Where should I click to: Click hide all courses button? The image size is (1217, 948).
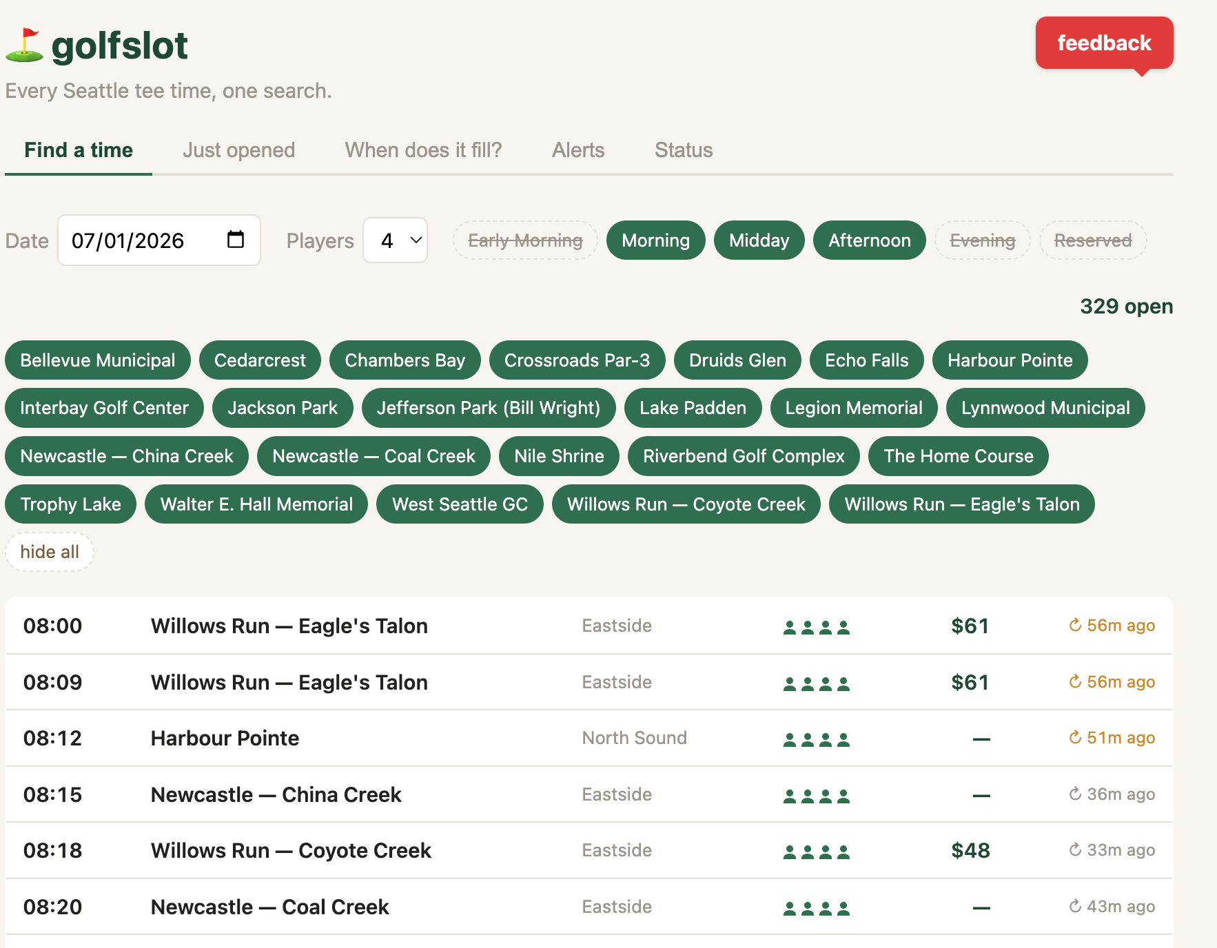pyautogui.click(x=50, y=552)
